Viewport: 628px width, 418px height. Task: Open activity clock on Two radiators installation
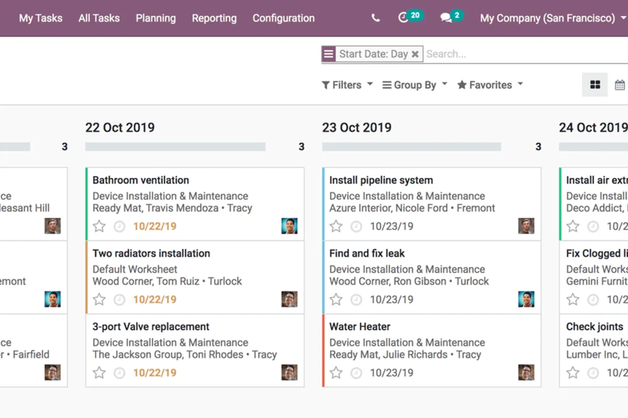tap(120, 299)
